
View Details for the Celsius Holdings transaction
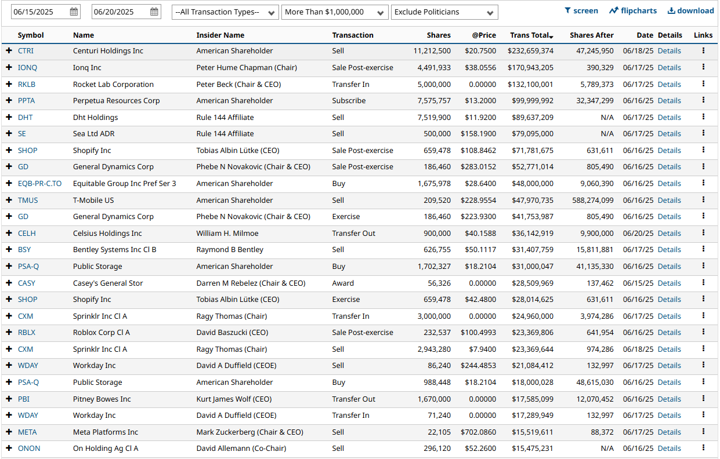[x=669, y=233]
